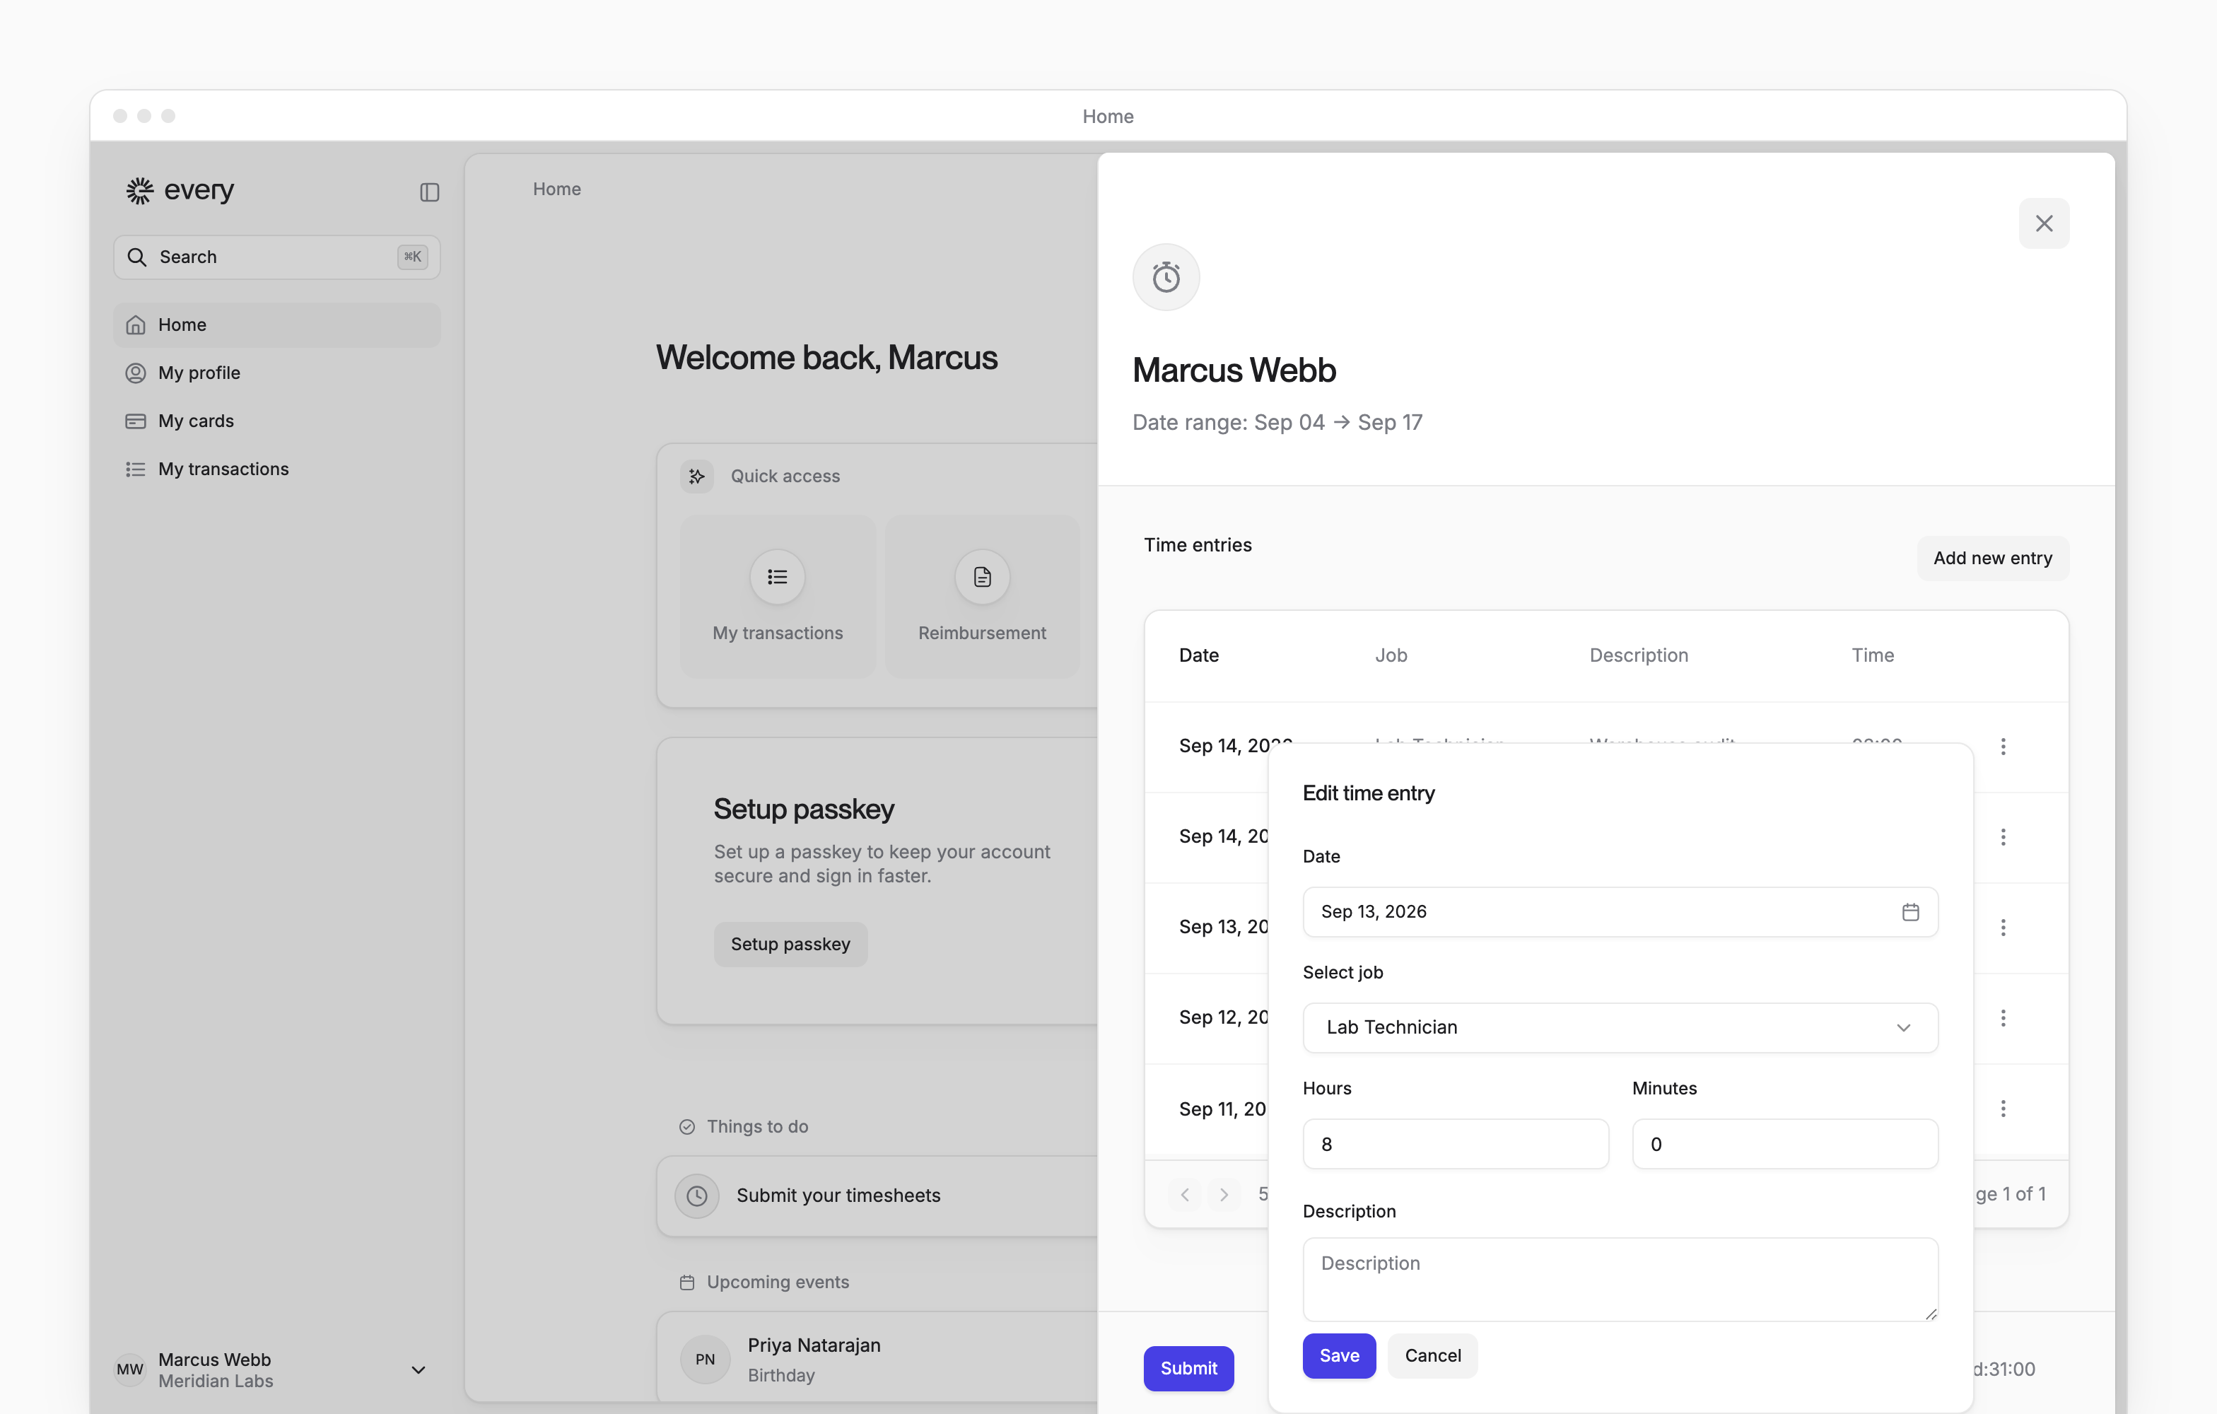This screenshot has width=2217, height=1414.
Task: Save the edited time entry
Action: [x=1339, y=1356]
